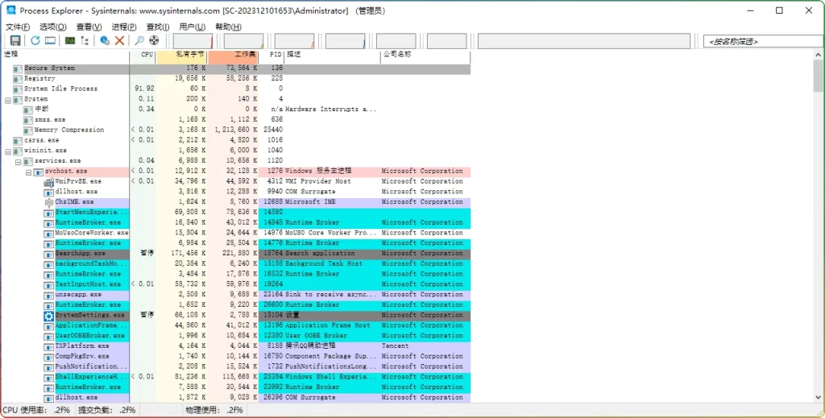Click the magnifier Find Handle icon
This screenshot has width=825, height=418.
point(139,40)
